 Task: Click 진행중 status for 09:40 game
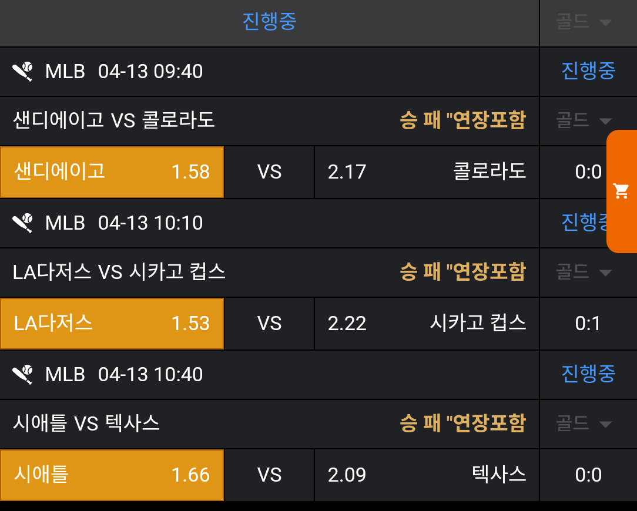[x=588, y=72]
